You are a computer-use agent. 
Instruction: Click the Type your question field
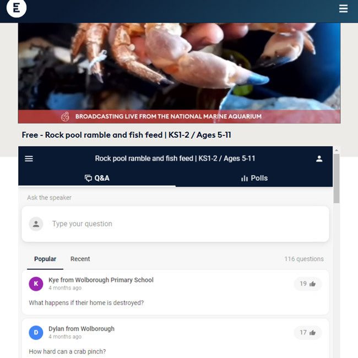pos(175,224)
